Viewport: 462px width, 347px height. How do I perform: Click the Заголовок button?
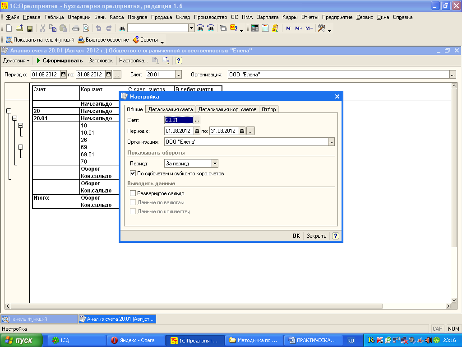101,61
